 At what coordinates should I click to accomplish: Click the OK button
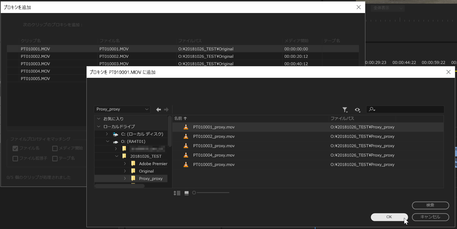389,217
